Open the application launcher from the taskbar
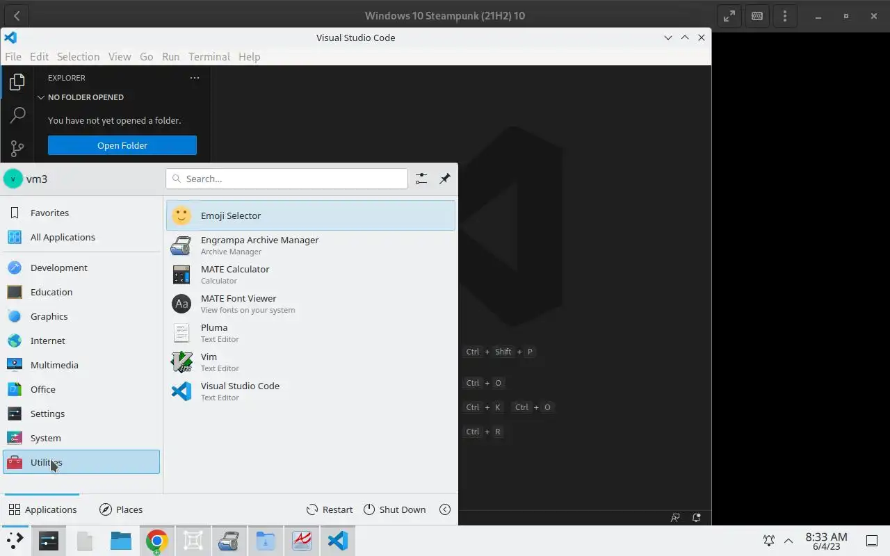 tap(15, 541)
